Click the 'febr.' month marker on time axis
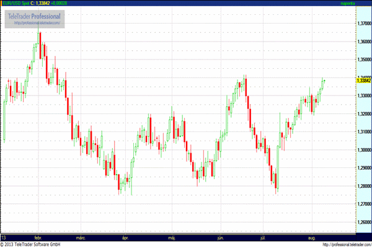372x248 pixels. pyautogui.click(x=38, y=237)
